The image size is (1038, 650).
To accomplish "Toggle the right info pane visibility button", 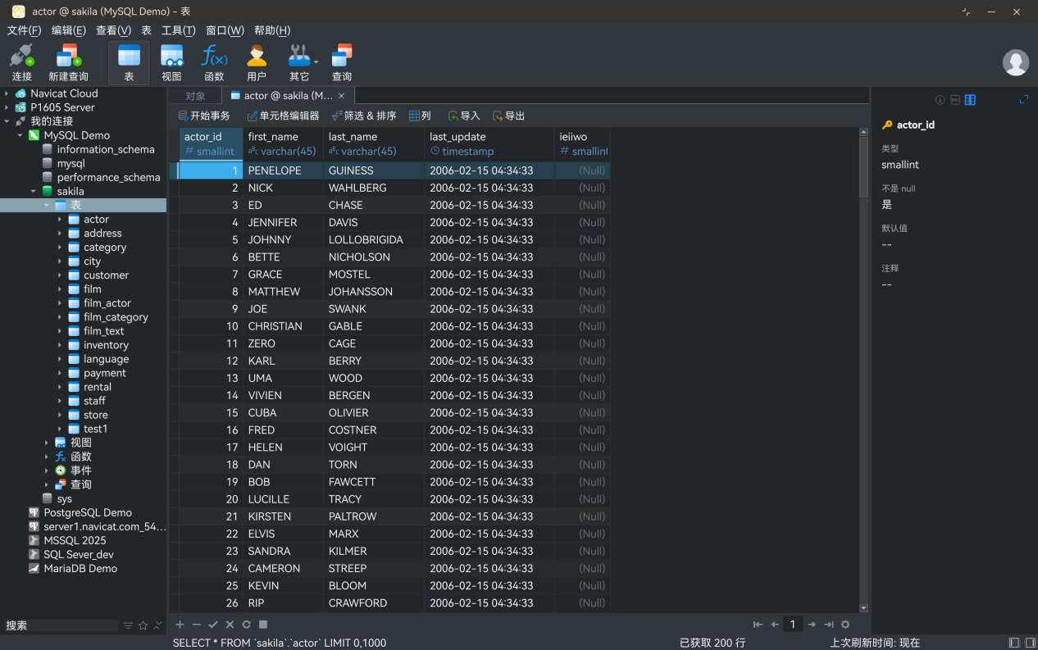I will [x=1030, y=643].
